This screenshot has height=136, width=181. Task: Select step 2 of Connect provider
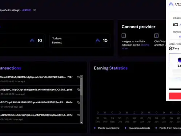pos(156,36)
